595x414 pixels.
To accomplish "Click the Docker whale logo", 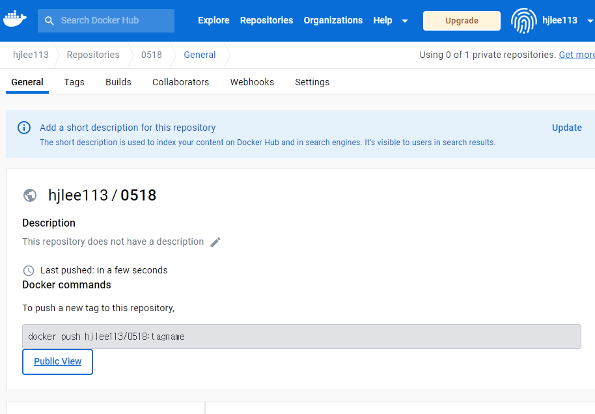I will click(15, 19).
